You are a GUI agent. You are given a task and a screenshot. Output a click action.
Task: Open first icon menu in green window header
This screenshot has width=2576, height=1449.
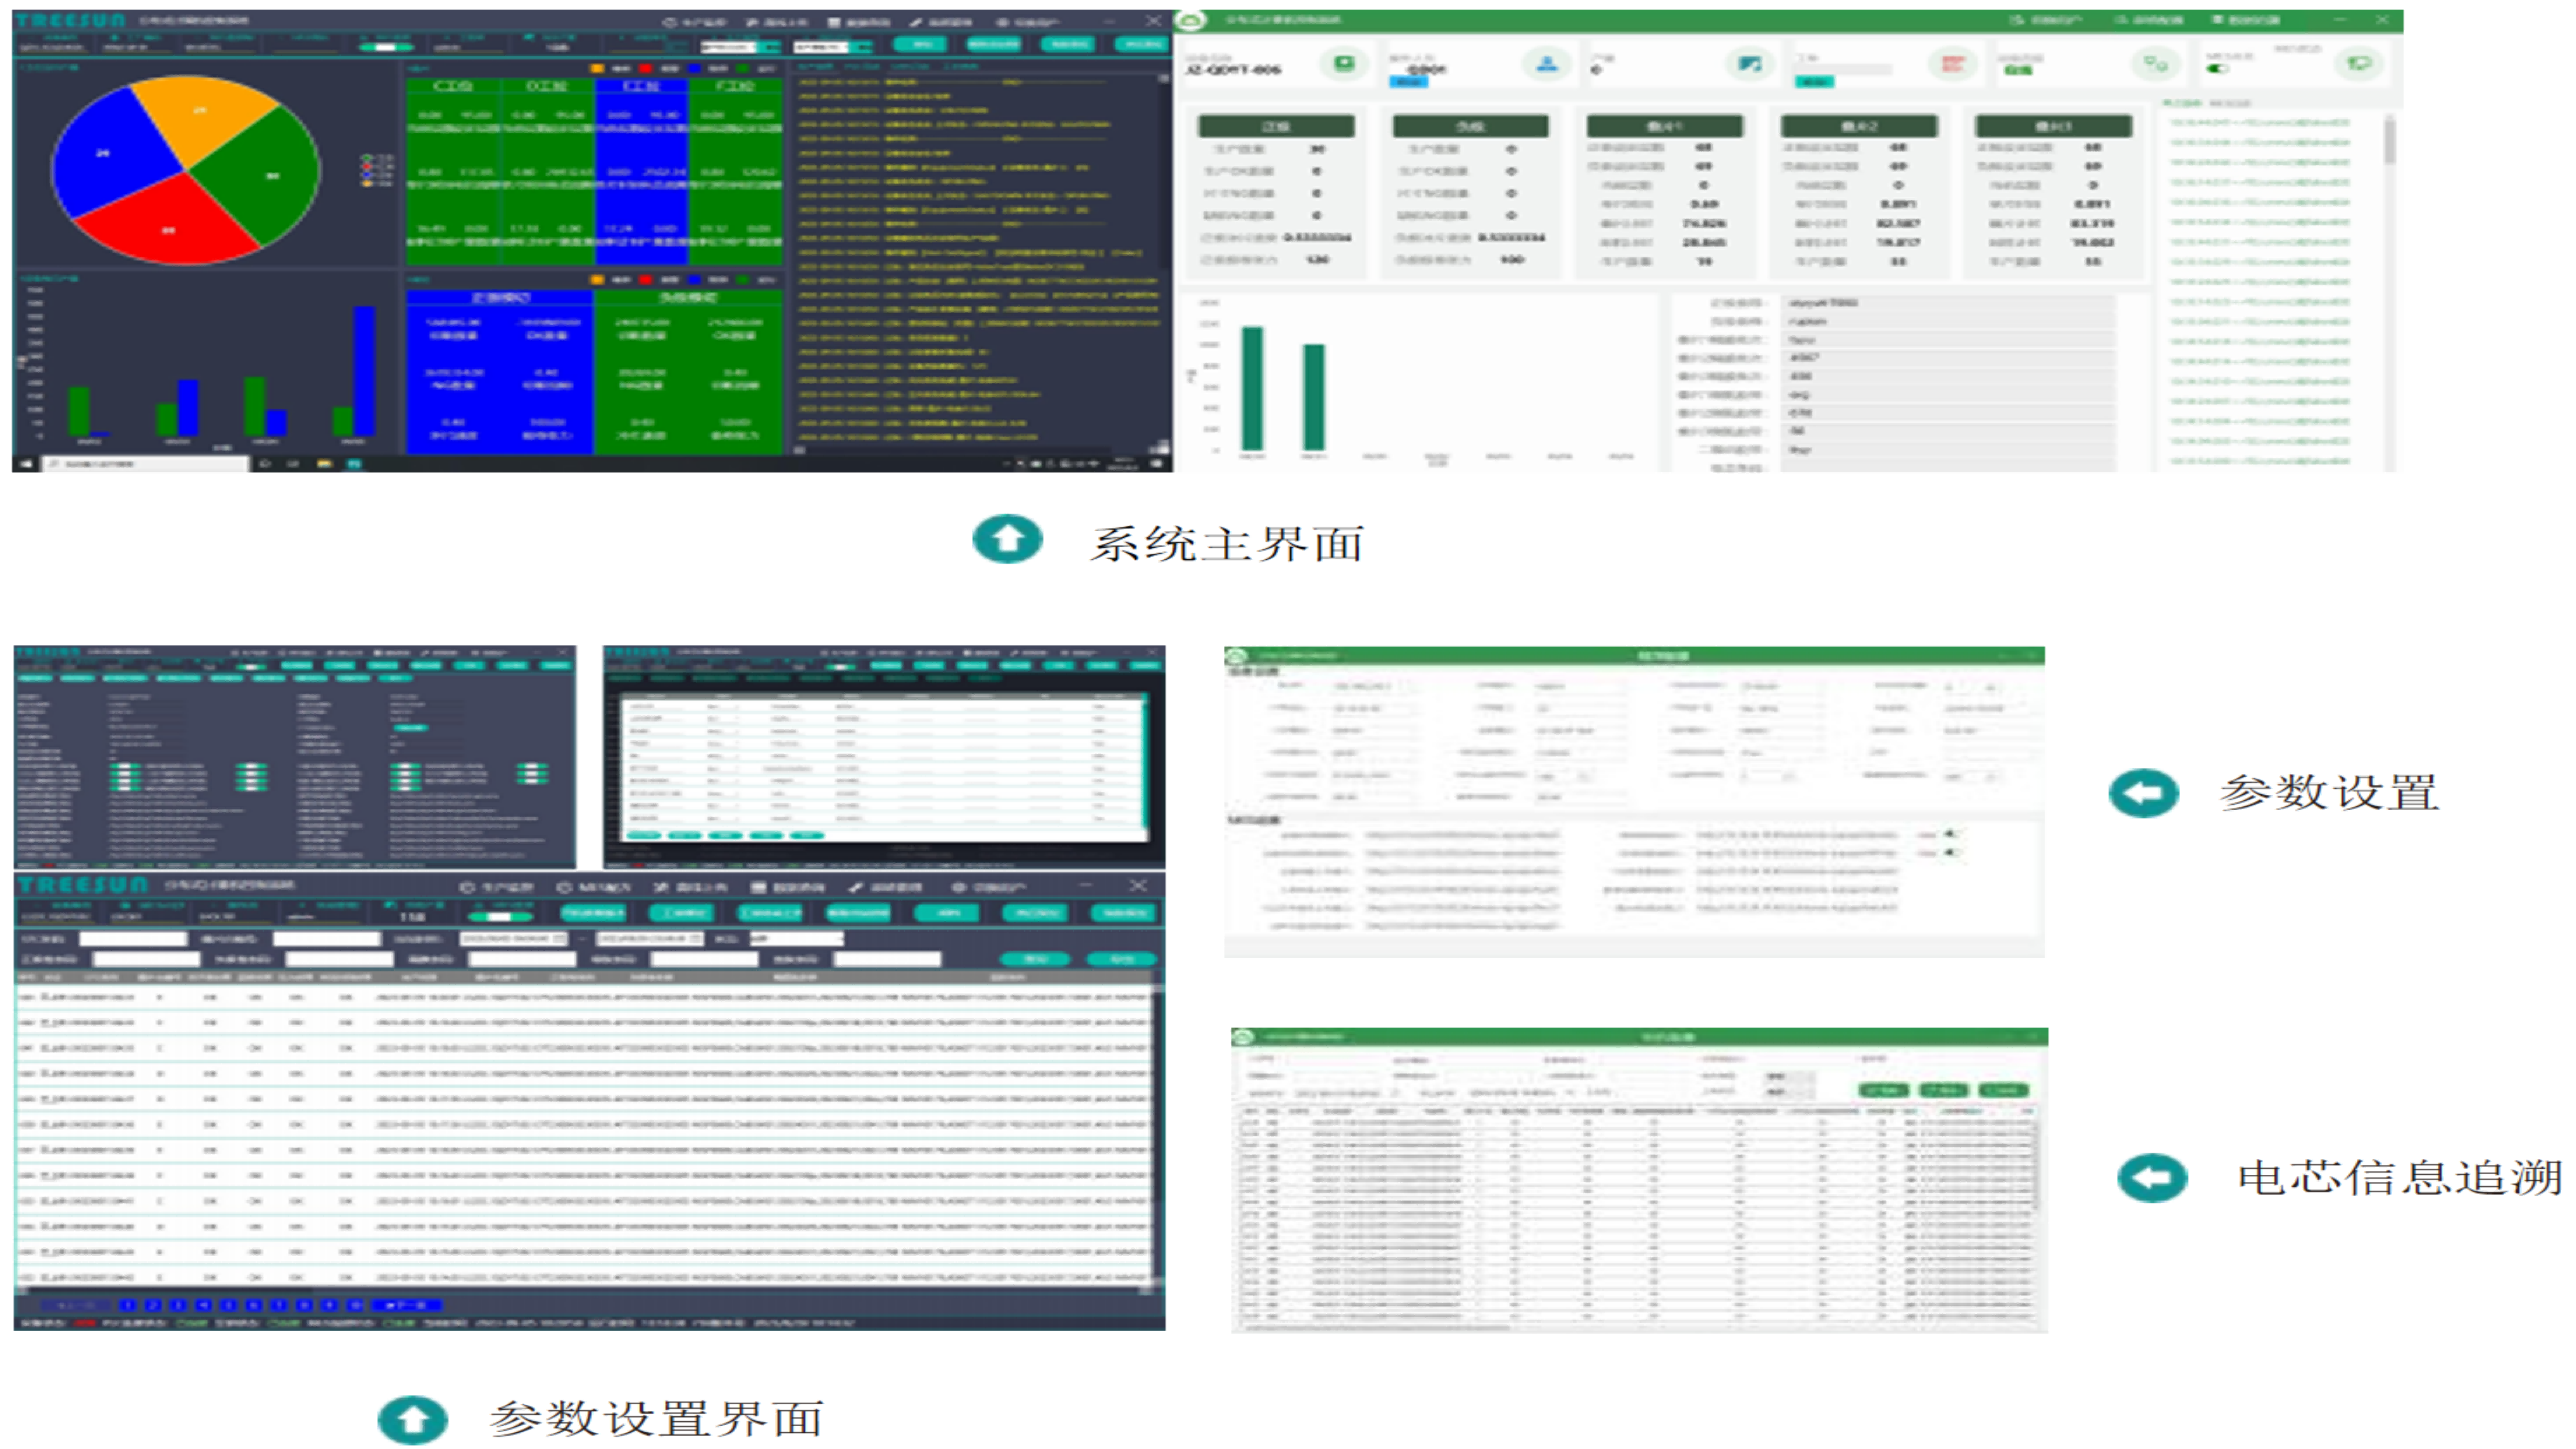coord(2046,20)
